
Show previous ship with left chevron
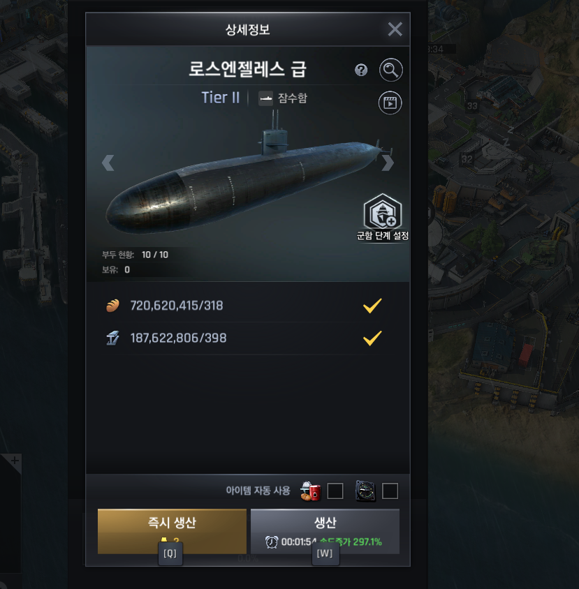coord(108,163)
